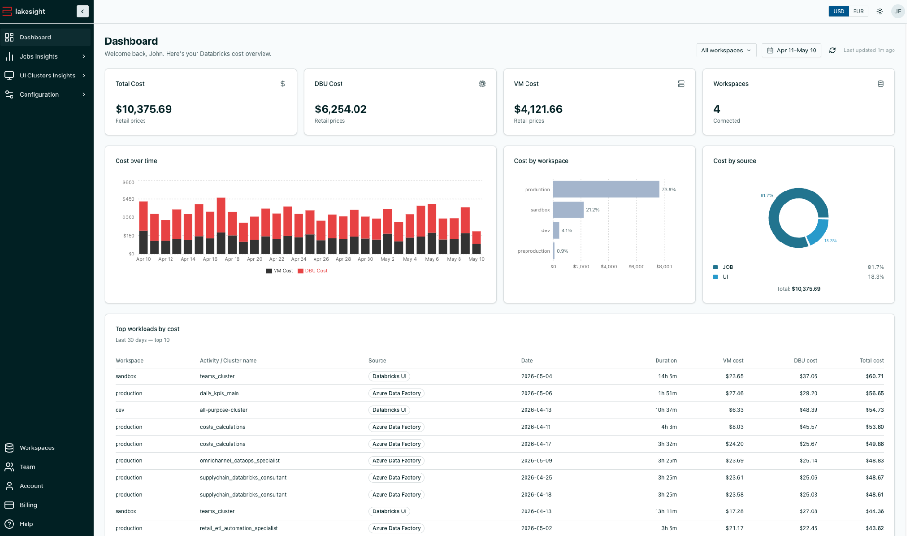Image resolution: width=907 pixels, height=536 pixels.
Task: Collapse the sidebar with the arrow button
Action: pyautogui.click(x=82, y=11)
